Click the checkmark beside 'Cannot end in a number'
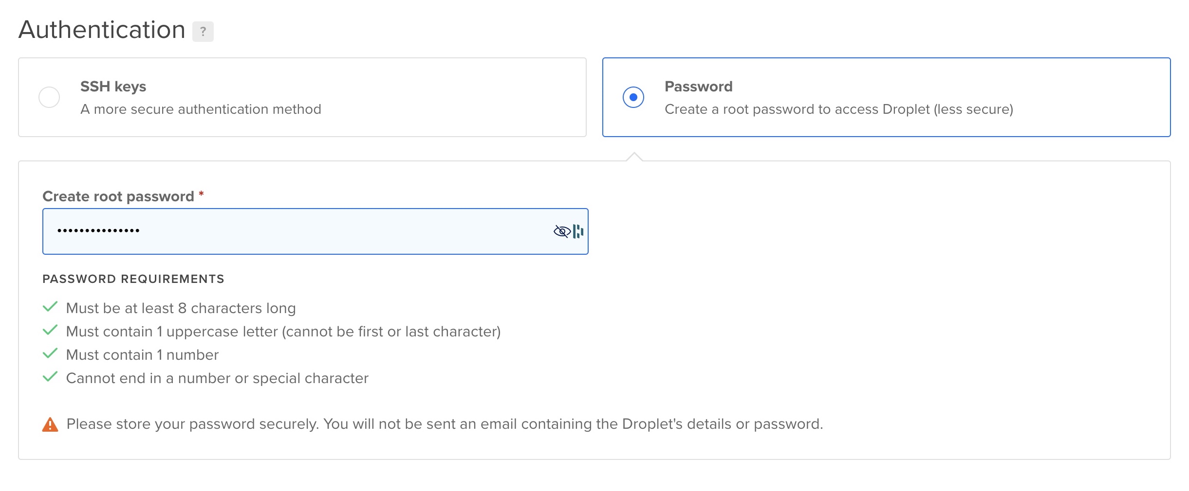This screenshot has height=491, width=1189. [50, 377]
